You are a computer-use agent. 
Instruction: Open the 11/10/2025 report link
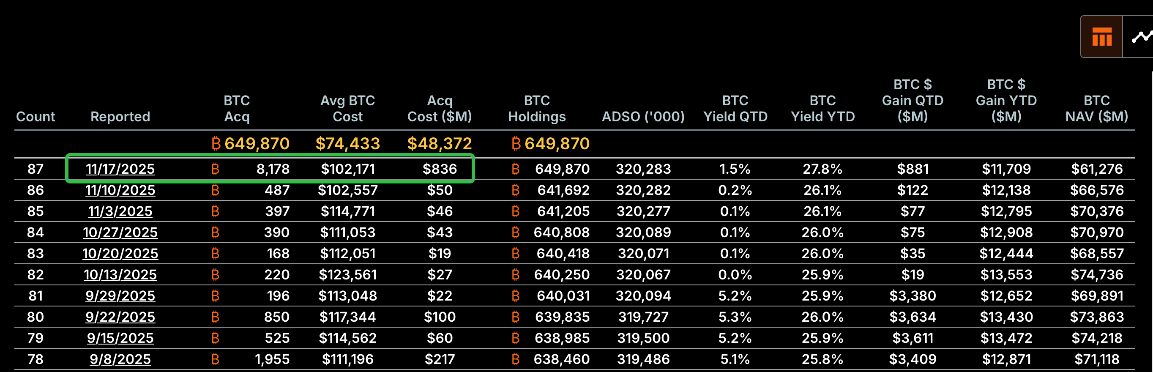tap(120, 190)
